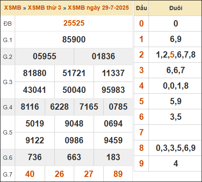Click the ĐB row label
202x182 pixels.
pyautogui.click(x=8, y=24)
